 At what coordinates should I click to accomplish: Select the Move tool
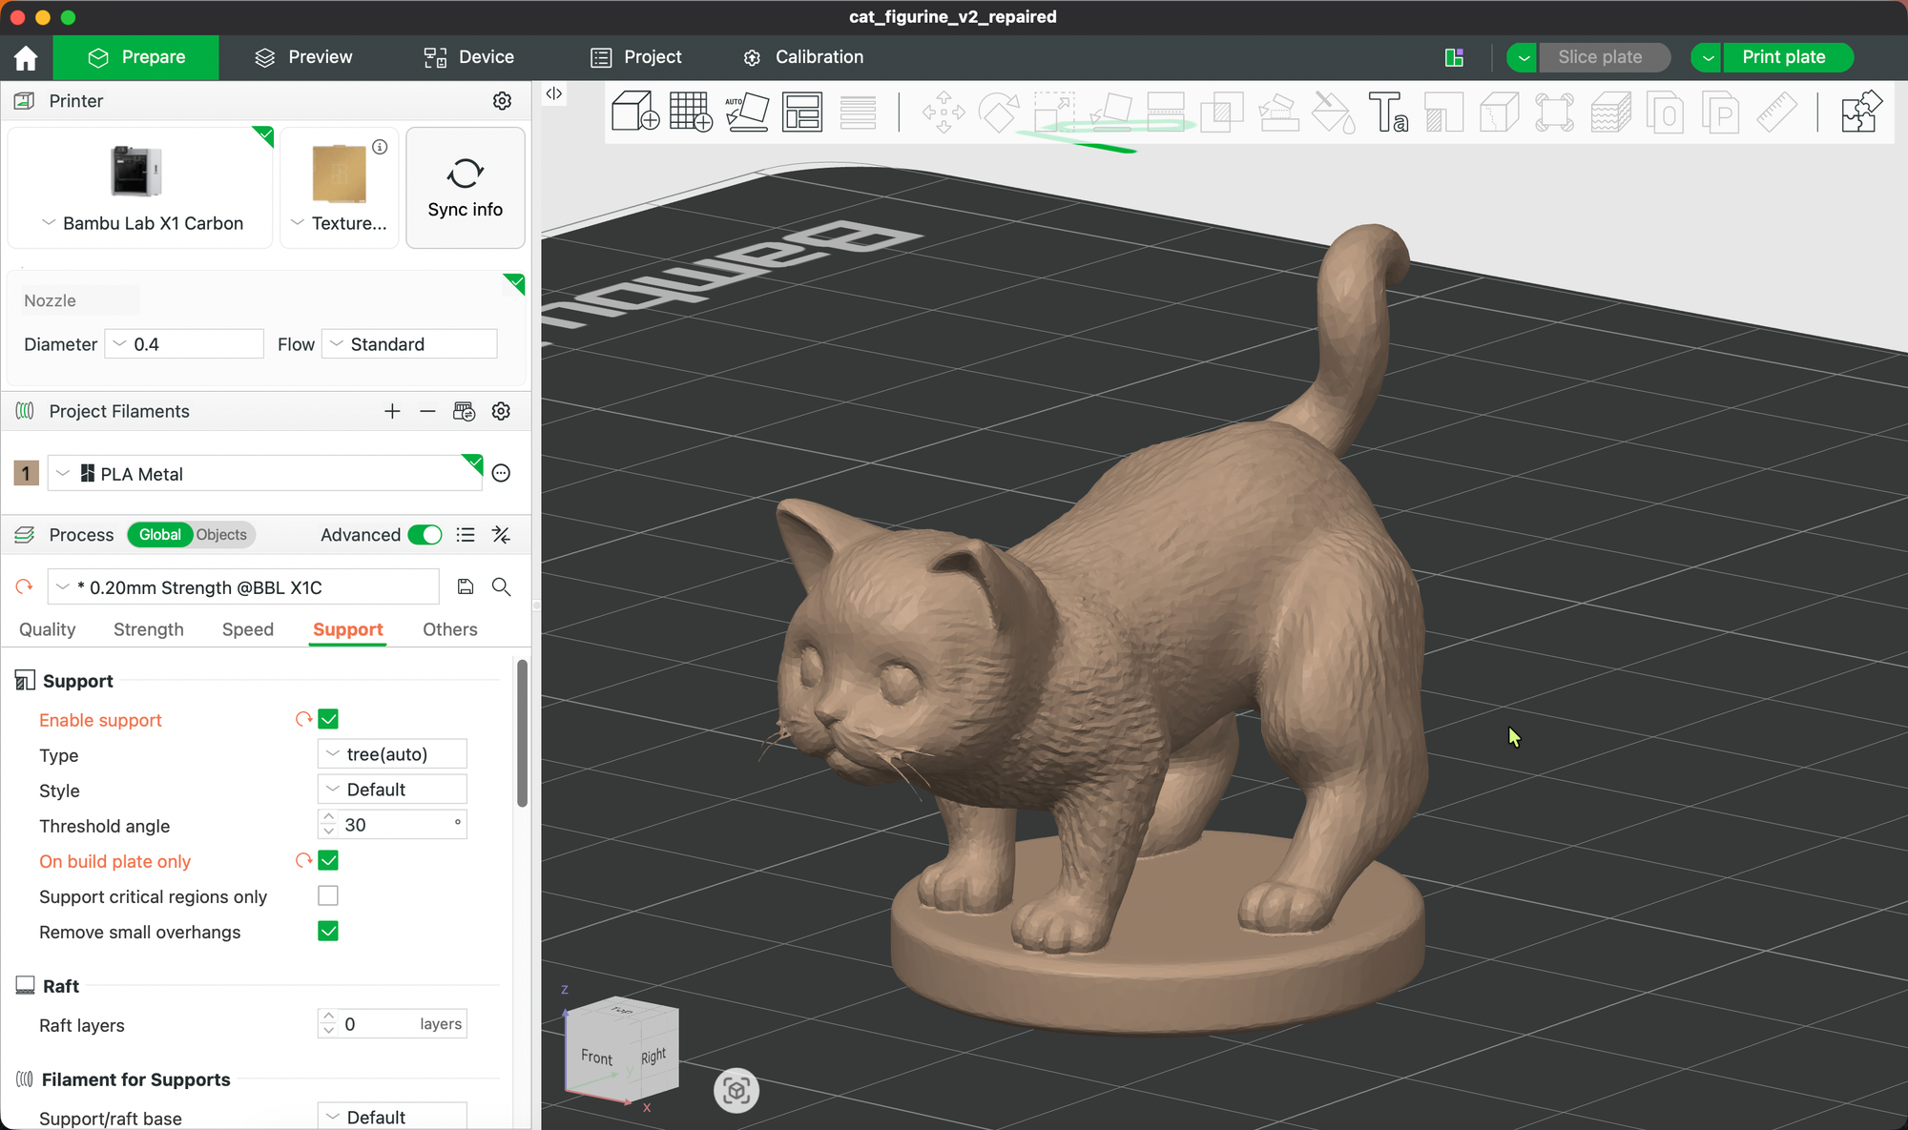pos(943,113)
